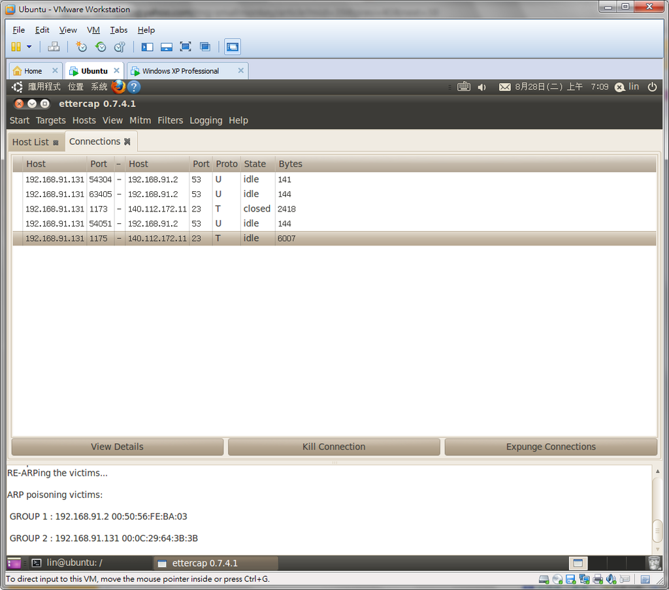Open the VMware File menu
This screenshot has width=669, height=590.
click(19, 30)
